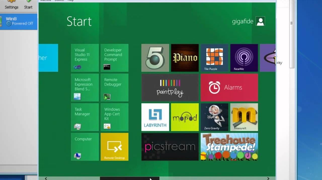Launch the yellow Remote Desktop tile
Image resolution: width=322 pixels, height=180 pixels.
click(x=114, y=147)
